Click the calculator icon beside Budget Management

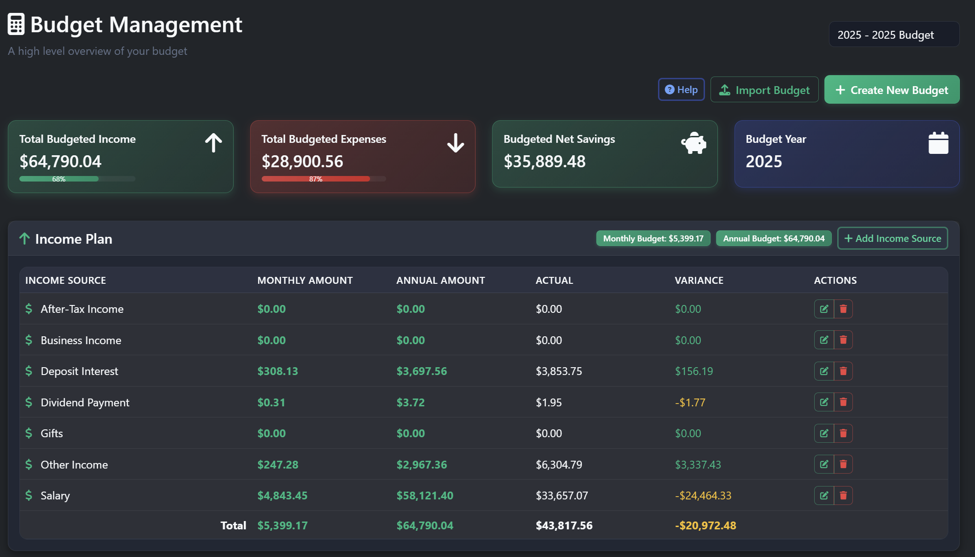point(16,24)
